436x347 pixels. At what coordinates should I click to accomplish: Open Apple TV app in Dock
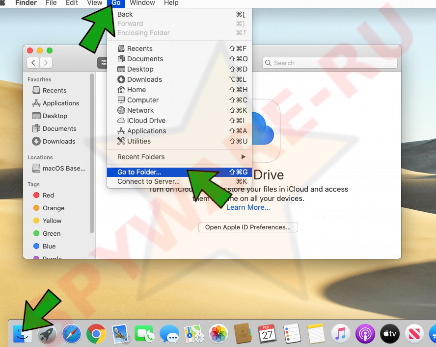pyautogui.click(x=389, y=334)
